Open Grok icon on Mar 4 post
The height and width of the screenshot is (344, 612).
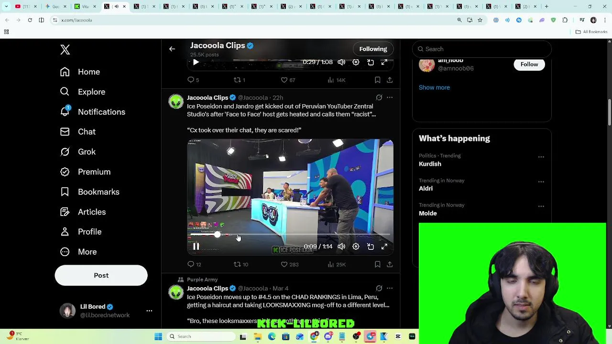379,288
